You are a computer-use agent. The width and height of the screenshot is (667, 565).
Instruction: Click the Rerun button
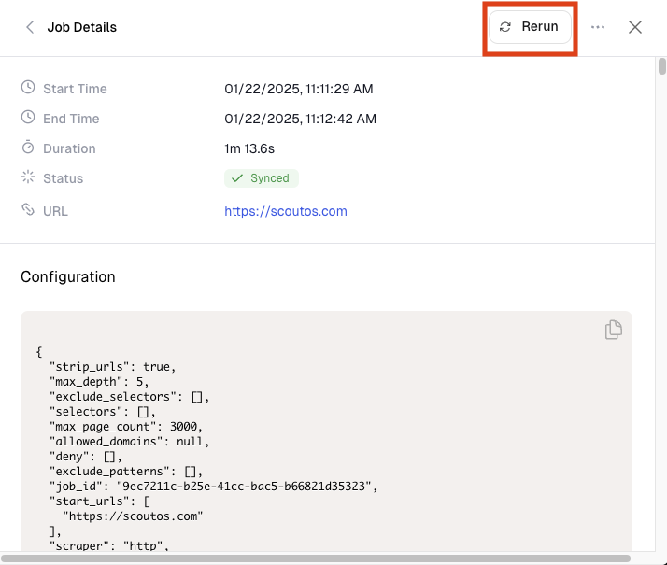530,27
